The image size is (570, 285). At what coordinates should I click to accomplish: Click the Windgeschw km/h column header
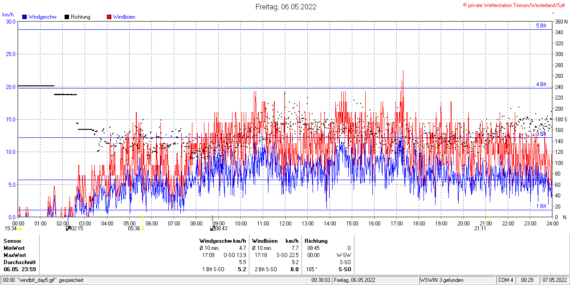click(223, 241)
